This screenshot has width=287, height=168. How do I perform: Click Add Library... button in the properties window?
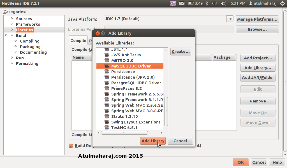(x=258, y=68)
